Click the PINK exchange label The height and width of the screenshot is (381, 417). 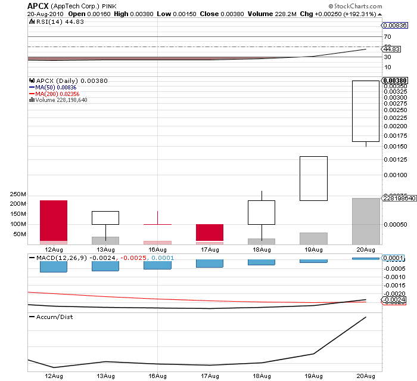(x=109, y=7)
